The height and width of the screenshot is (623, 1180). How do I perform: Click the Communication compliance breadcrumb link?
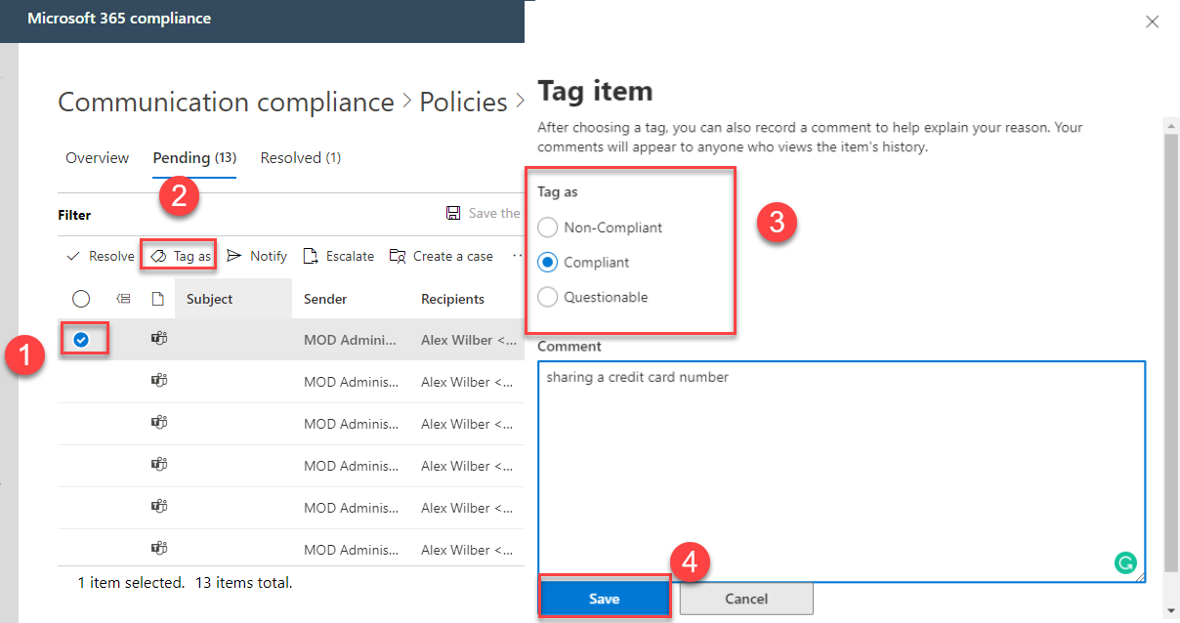point(226,102)
